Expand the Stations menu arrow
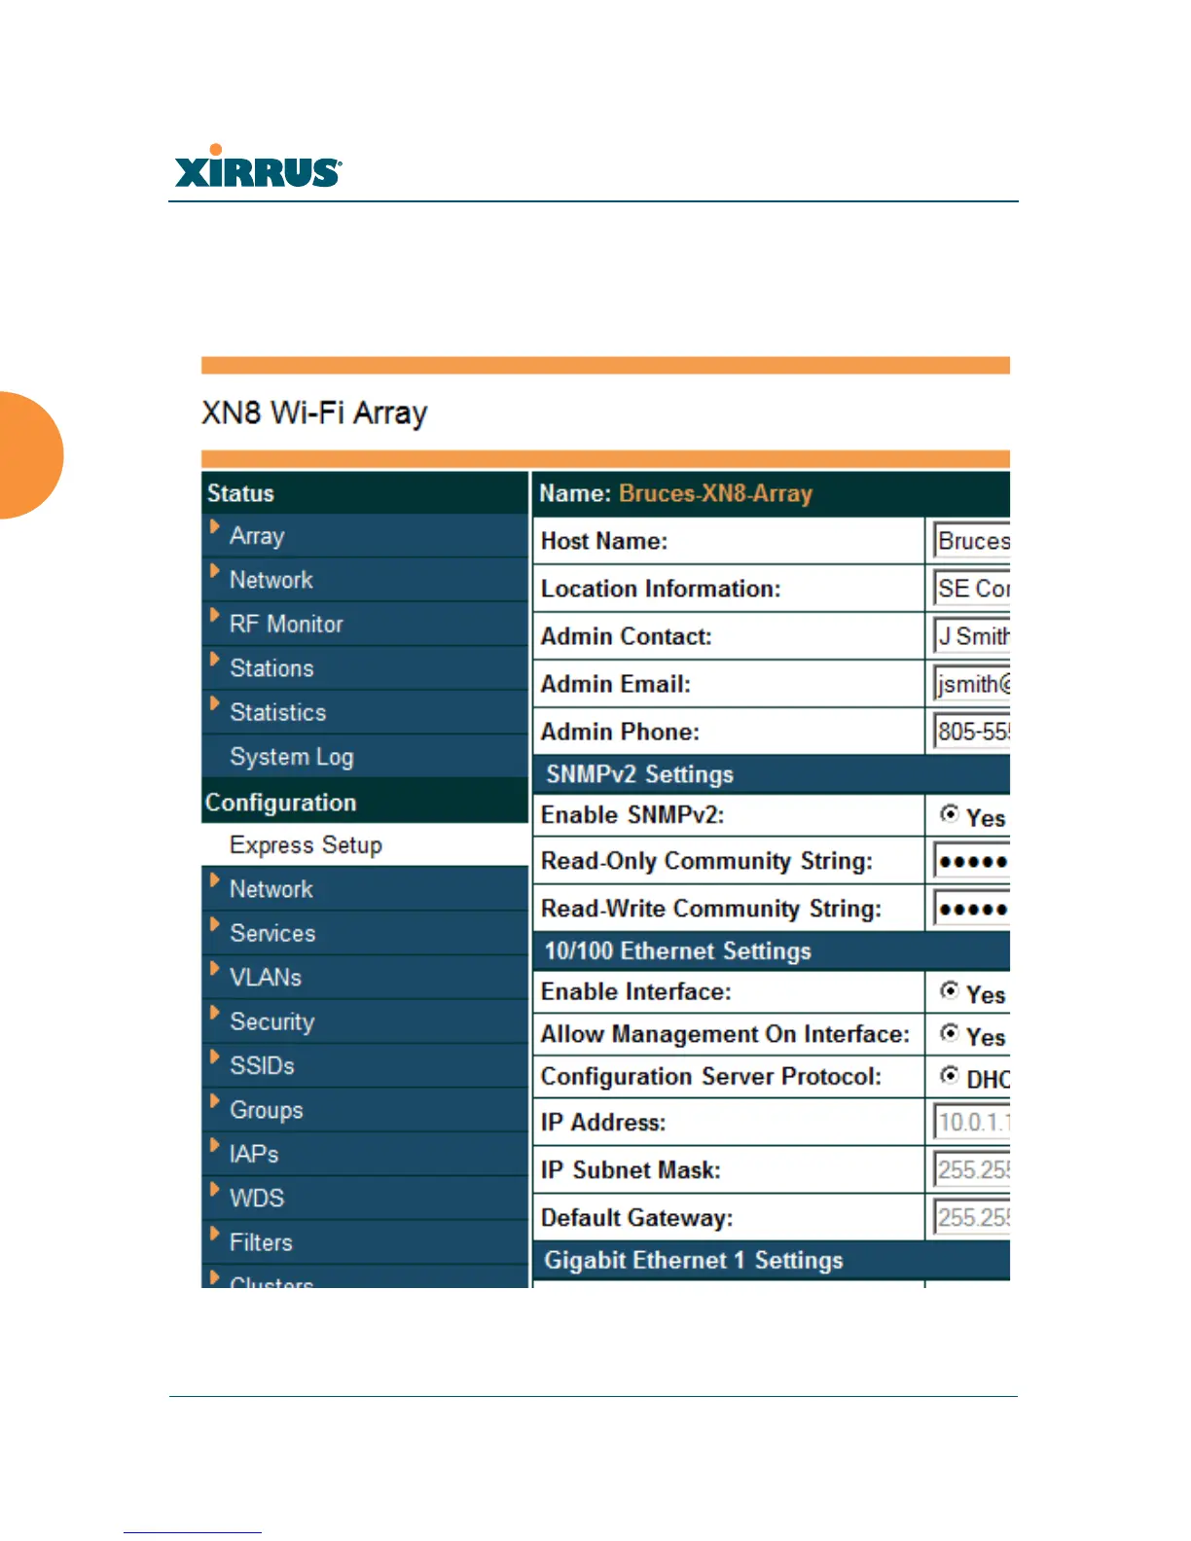The image size is (1191, 1541). click(x=215, y=660)
